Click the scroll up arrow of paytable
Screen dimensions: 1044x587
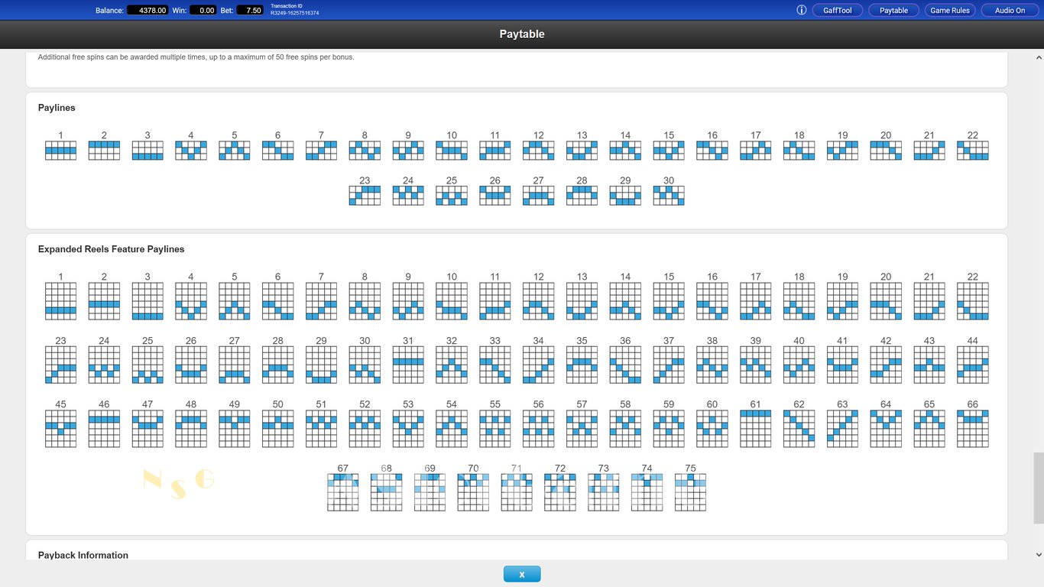[1038, 57]
